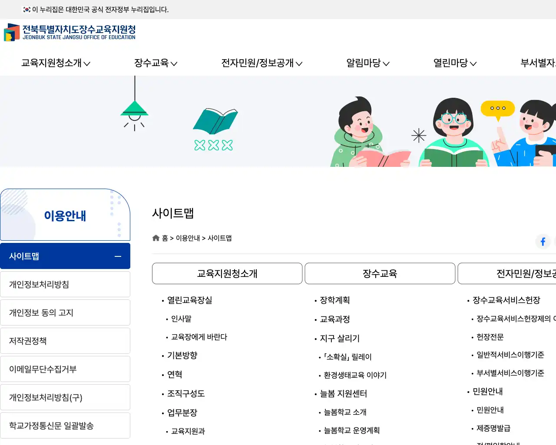Open 이메일무단수집거부 in the sidebar

65,369
